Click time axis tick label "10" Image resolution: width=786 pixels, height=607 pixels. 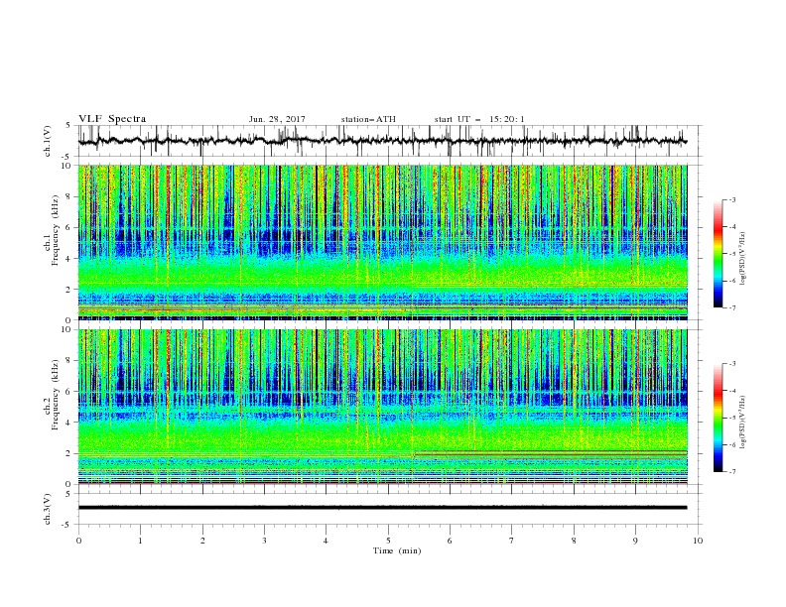(698, 541)
